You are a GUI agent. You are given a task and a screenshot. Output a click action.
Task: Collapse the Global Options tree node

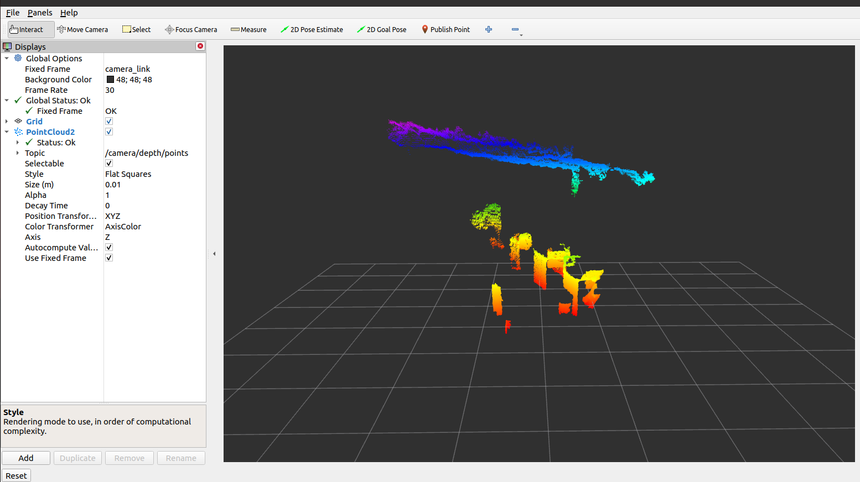coord(7,58)
